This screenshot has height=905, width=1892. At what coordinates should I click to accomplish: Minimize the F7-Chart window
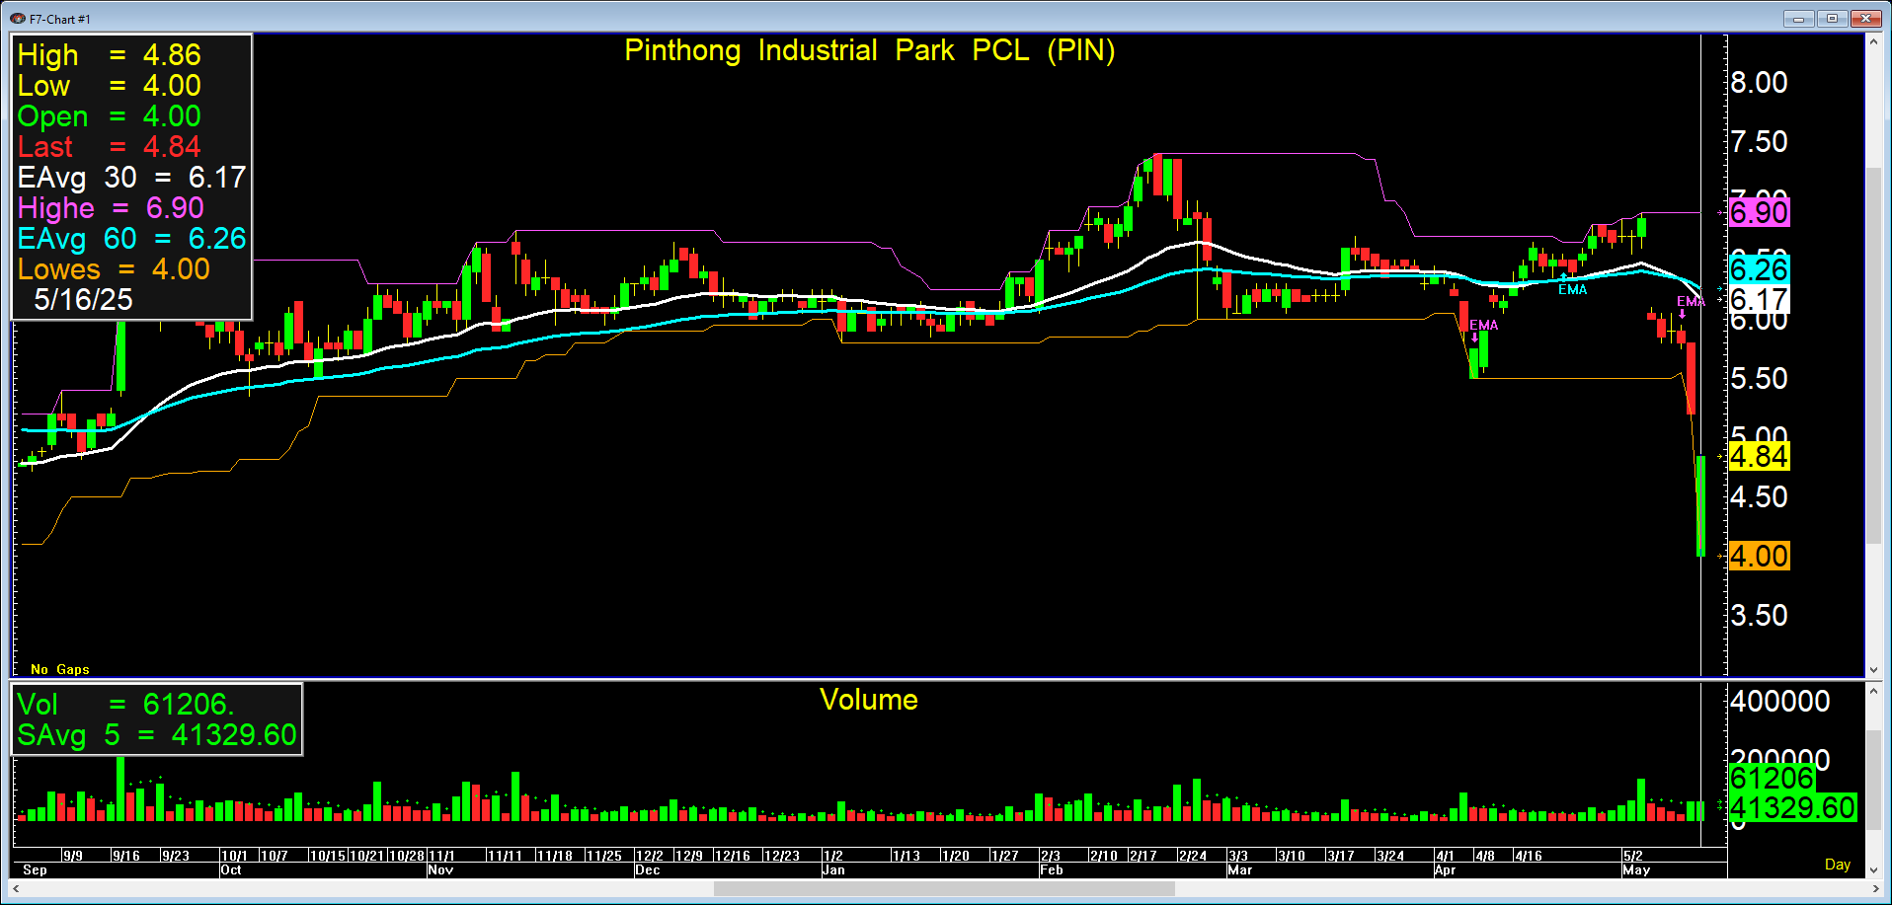1798,19
